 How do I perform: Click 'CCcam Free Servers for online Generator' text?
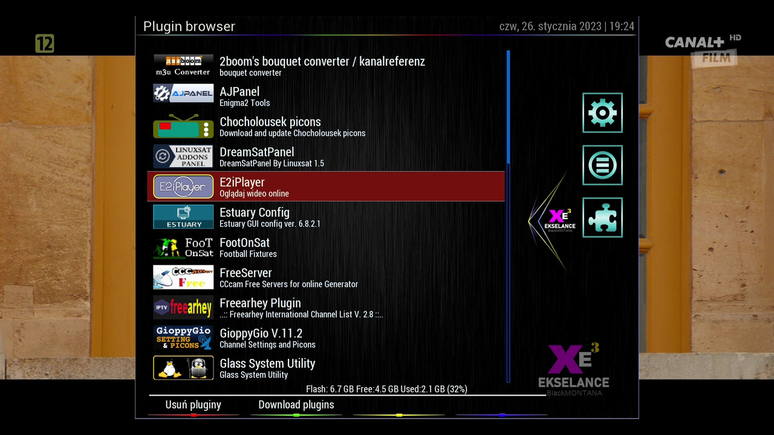pos(288,284)
